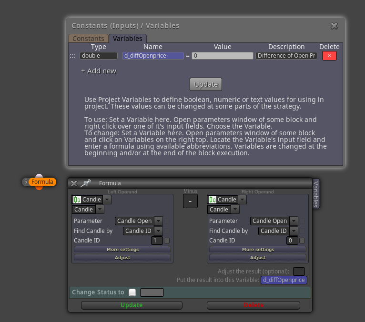Toggle checkbox beside Left Operand Find Candle by
This screenshot has width=365, height=322.
pos(167,231)
